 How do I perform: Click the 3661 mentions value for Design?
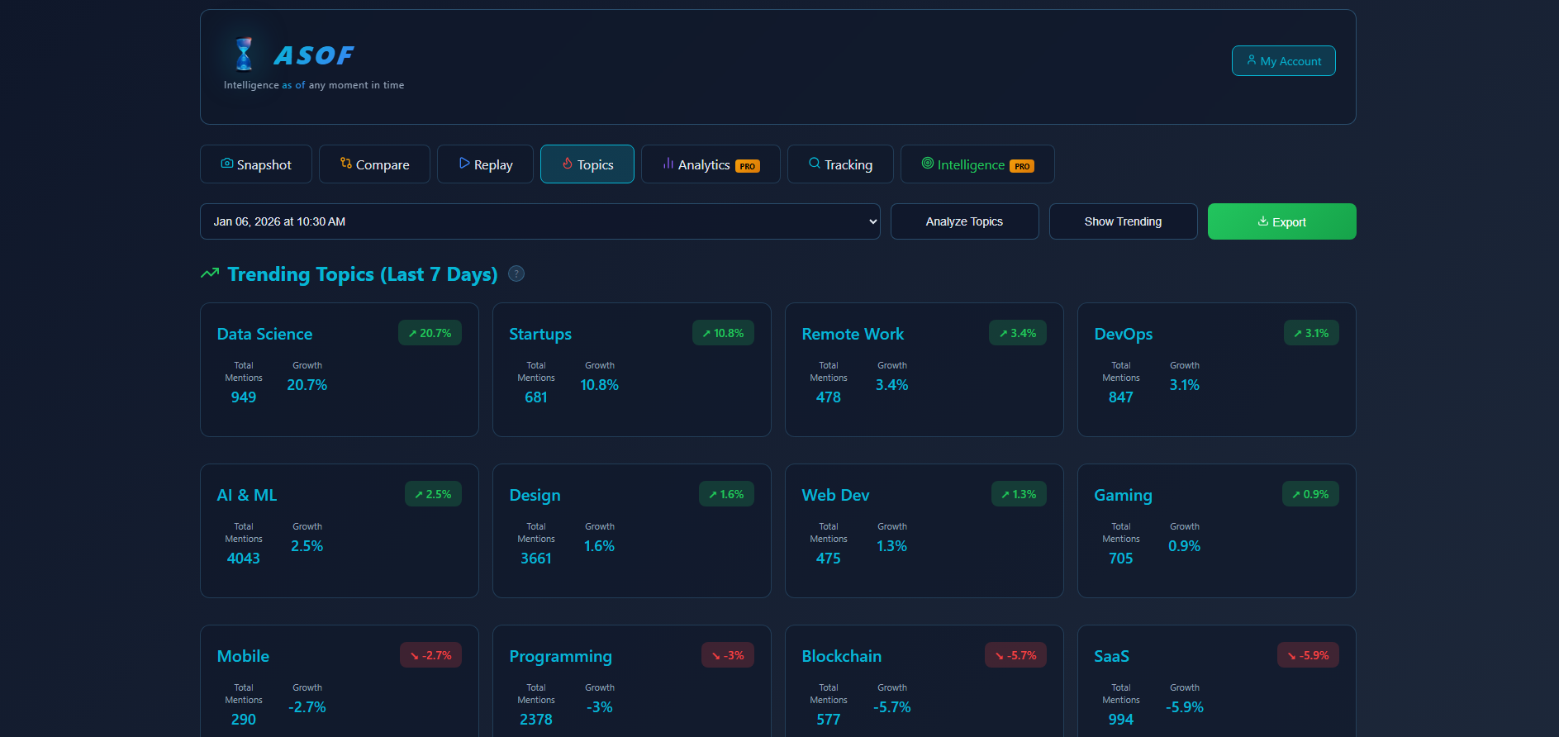tap(536, 559)
